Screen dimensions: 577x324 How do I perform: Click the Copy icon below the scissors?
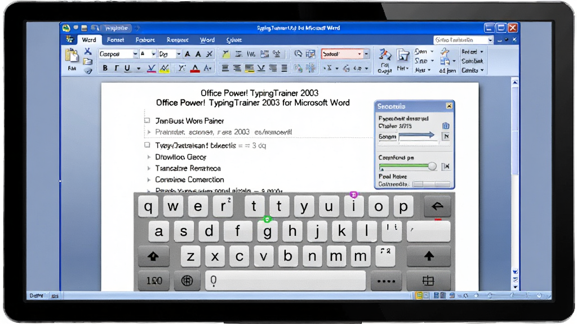coord(87,61)
